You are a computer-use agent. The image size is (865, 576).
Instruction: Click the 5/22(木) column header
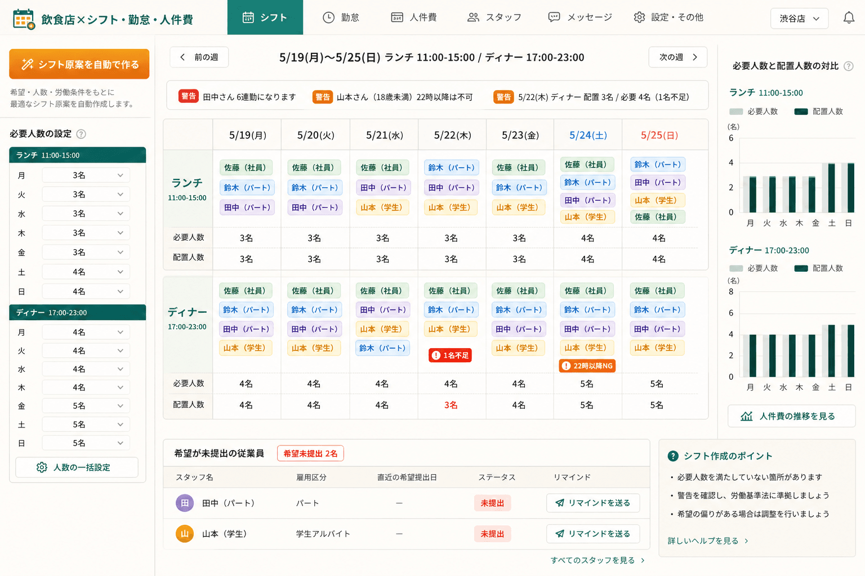pyautogui.click(x=453, y=135)
